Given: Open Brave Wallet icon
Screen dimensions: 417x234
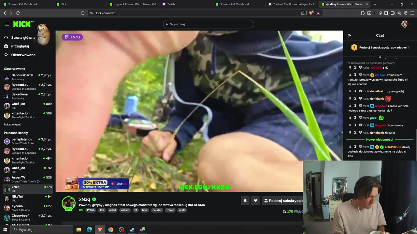Looking at the screenshot, I should 393,13.
